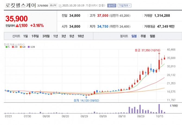Click the 40,466 price axis label
This screenshot has width=182, height=125.
coord(171,50)
